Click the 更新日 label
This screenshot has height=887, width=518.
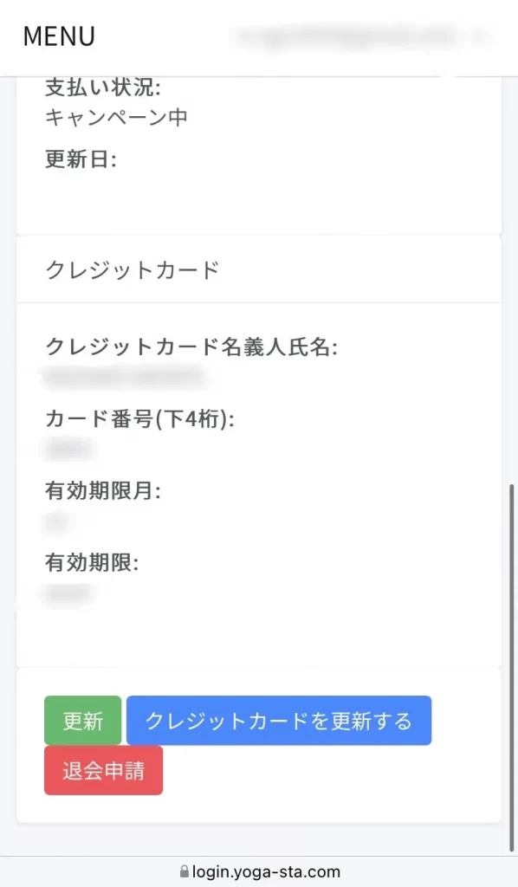pyautogui.click(x=81, y=159)
